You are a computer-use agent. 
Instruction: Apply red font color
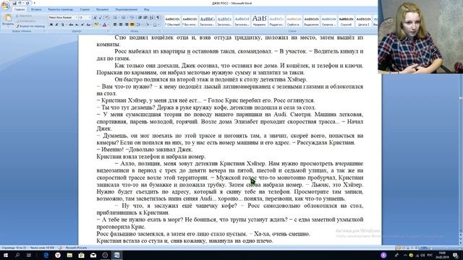pyautogui.click(x=104, y=25)
